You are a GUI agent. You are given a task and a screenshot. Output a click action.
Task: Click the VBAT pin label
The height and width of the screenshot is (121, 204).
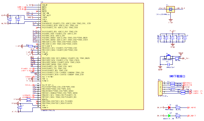point(45,5)
